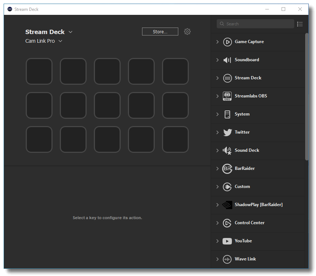
Task: Expand the BarRaider category chevron
Action: click(217, 169)
